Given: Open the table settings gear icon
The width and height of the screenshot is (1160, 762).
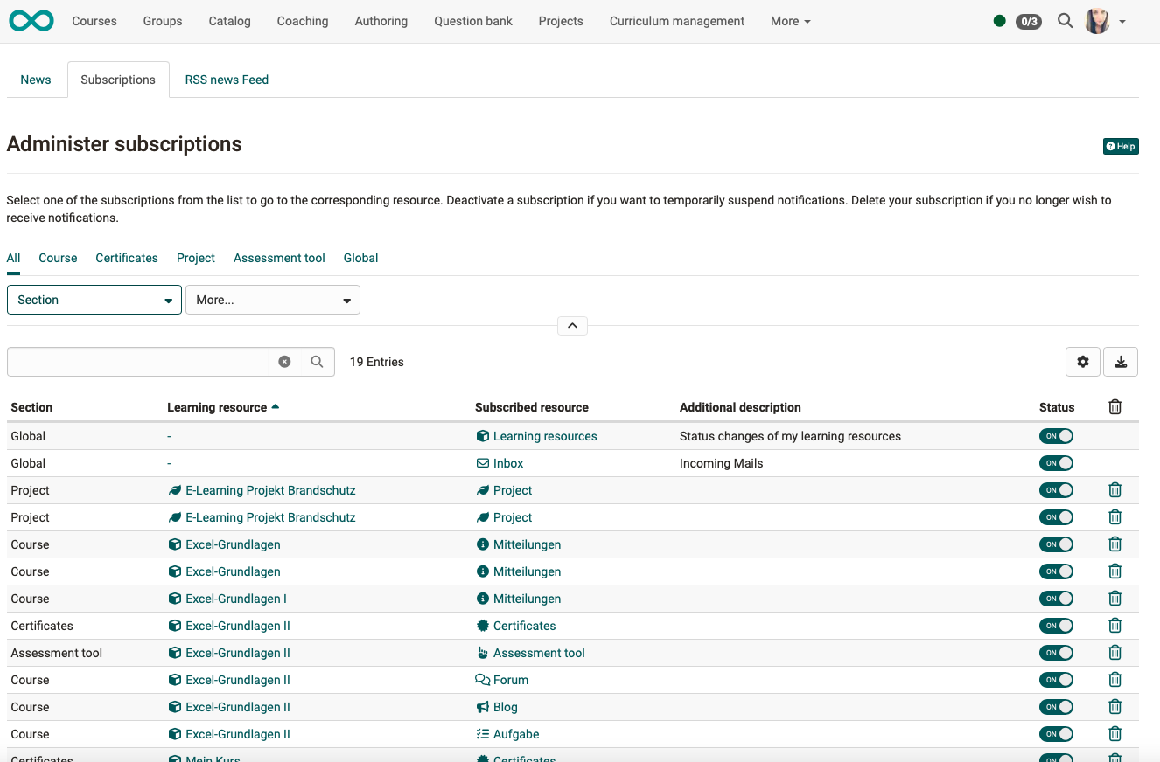Looking at the screenshot, I should (1082, 361).
